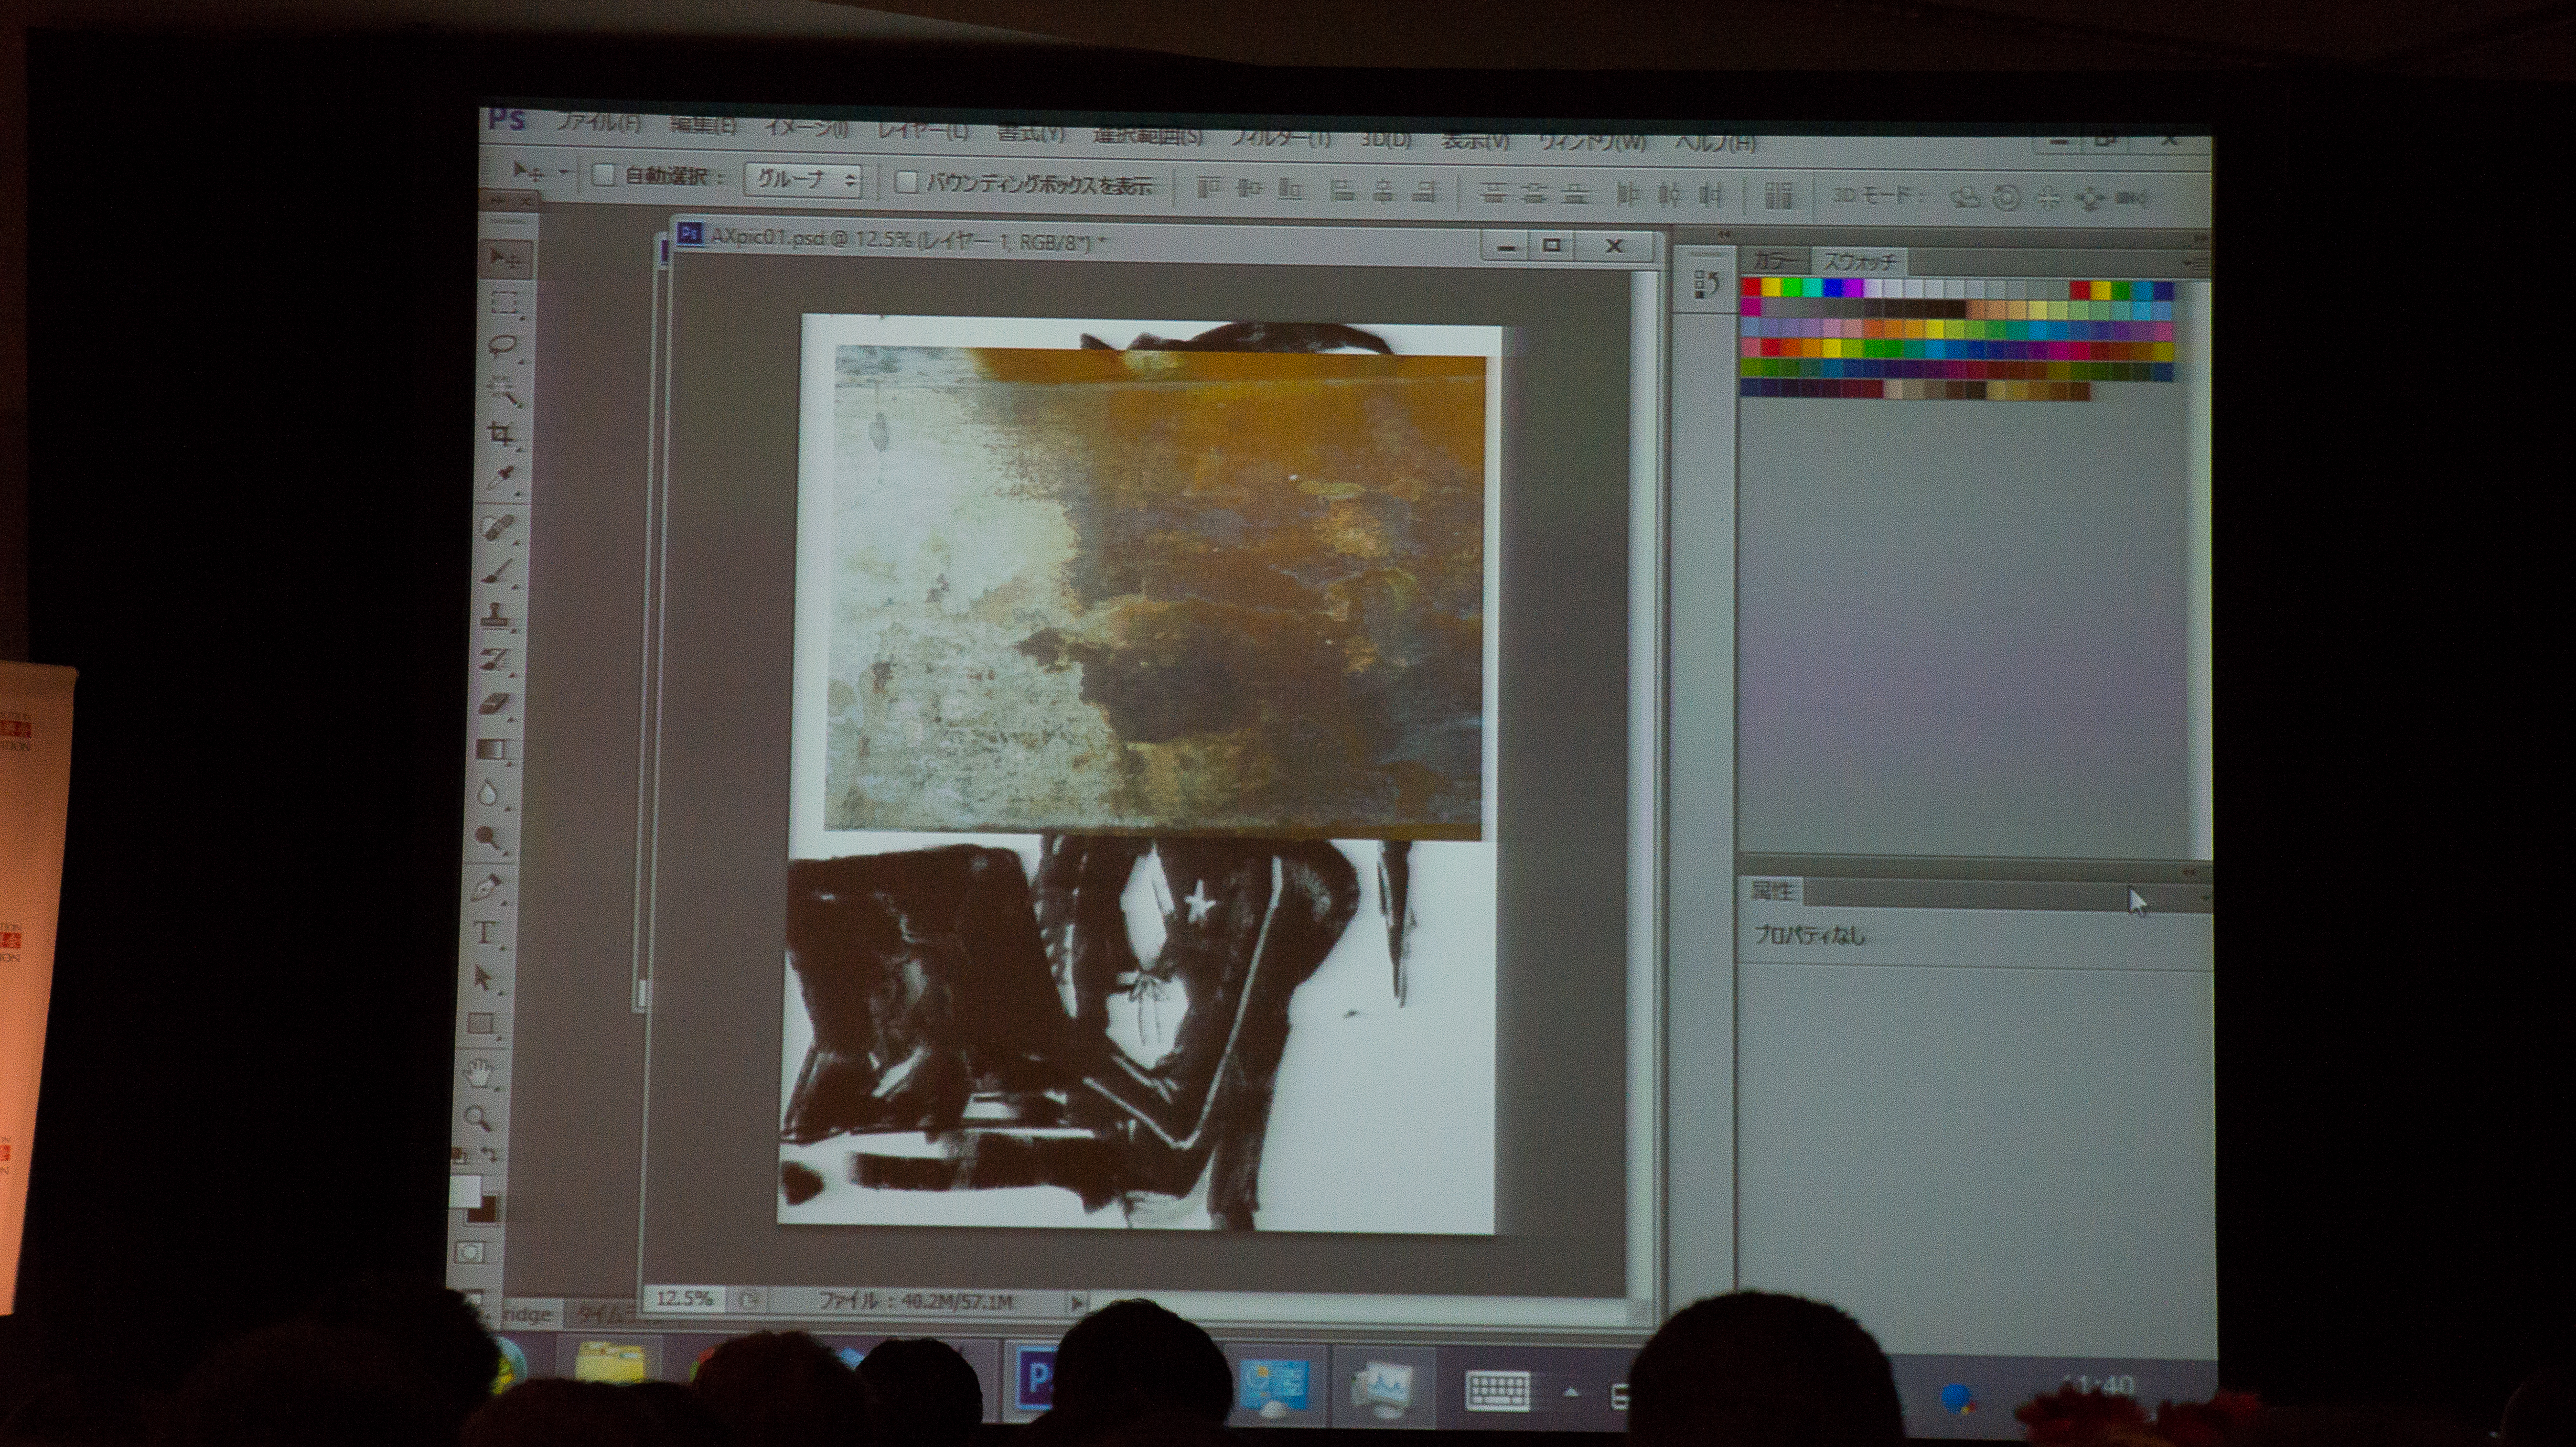Open the Move tool preset picker arrow
2576x1447 pixels.
click(x=562, y=173)
